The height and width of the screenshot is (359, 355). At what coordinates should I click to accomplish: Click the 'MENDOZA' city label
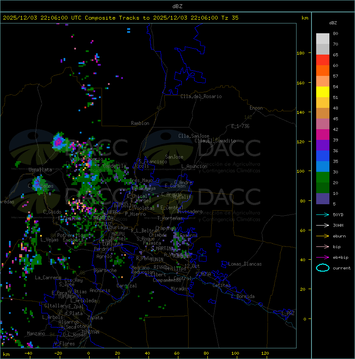click(x=104, y=217)
